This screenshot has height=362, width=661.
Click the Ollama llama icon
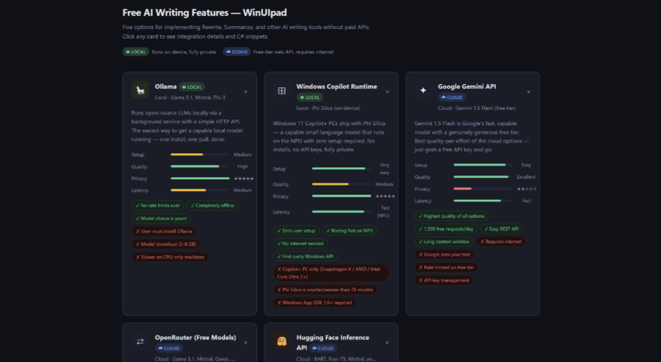(x=140, y=90)
